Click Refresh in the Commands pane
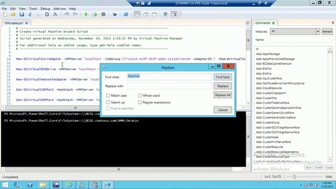The height and width of the screenshot is (189, 336). [x=327, y=31]
